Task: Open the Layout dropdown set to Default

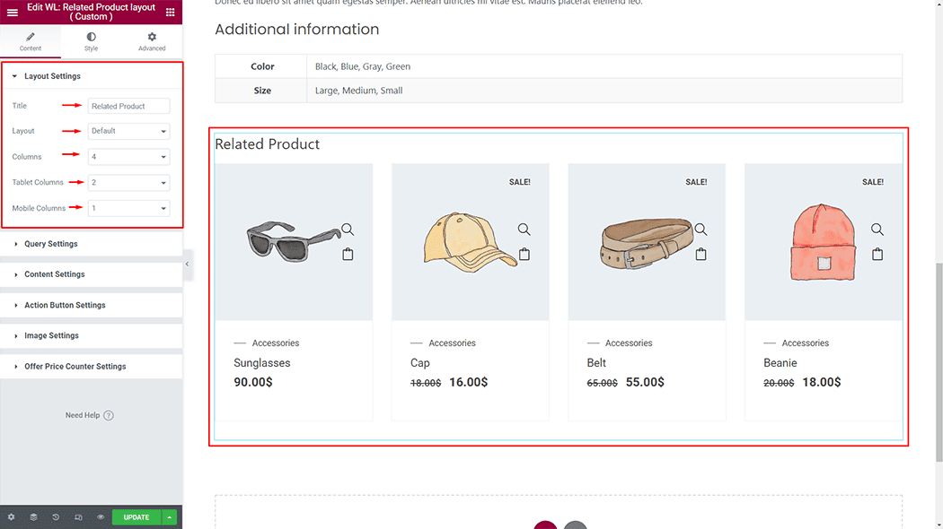Action: tap(129, 131)
